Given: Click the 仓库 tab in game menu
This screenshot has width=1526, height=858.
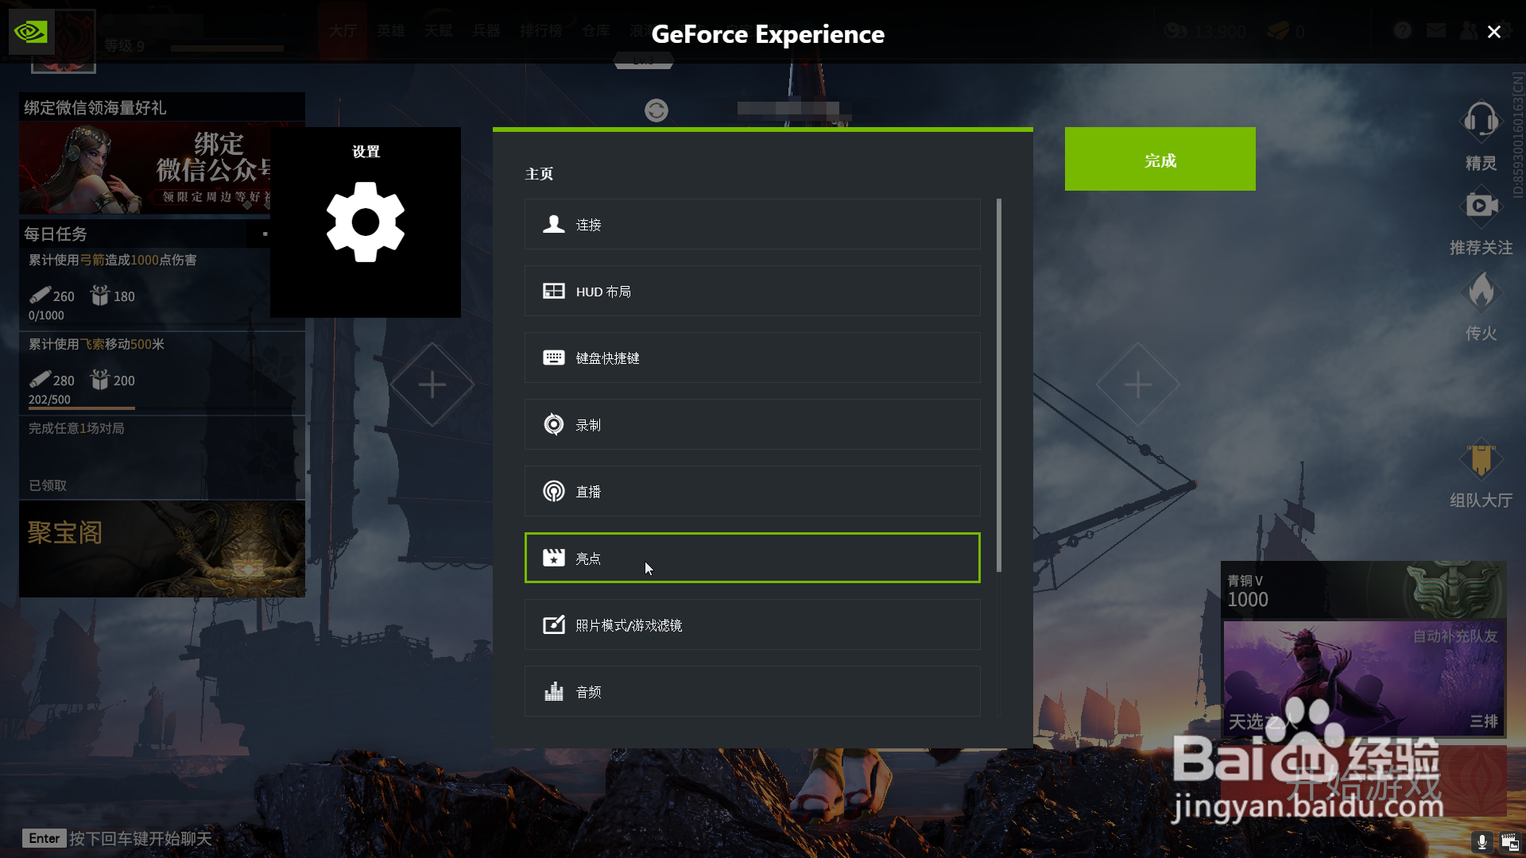Looking at the screenshot, I should coord(595,31).
